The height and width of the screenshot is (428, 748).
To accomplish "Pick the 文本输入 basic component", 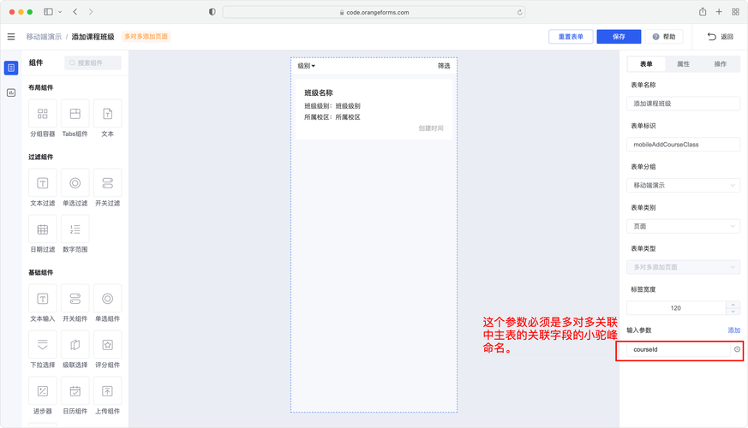I will [43, 299].
